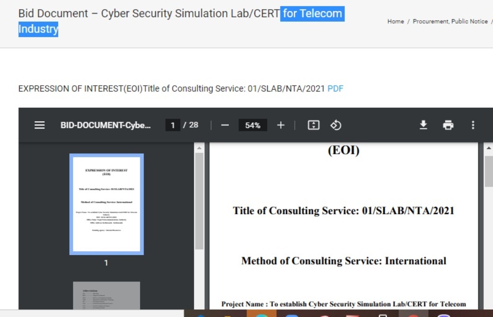The width and height of the screenshot is (493, 317).
Task: Click the Procurement, Public Notice breadcrumb
Action: (x=450, y=22)
